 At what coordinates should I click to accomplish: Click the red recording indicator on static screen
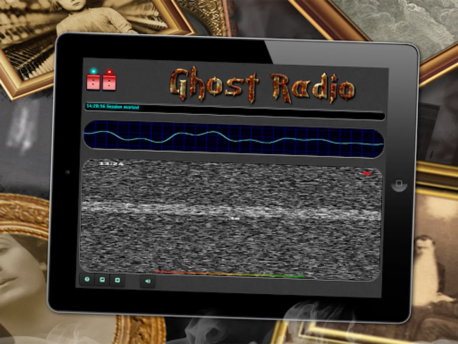pyautogui.click(x=367, y=174)
